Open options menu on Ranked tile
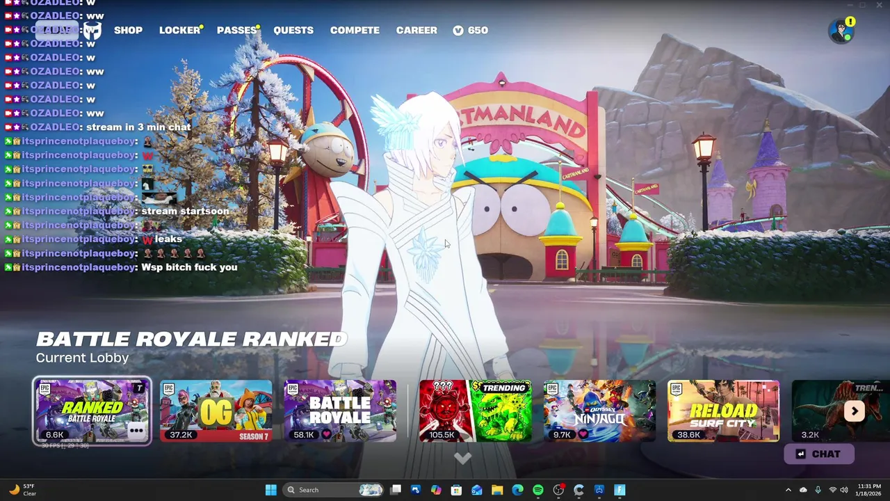The image size is (890, 501). (x=137, y=431)
